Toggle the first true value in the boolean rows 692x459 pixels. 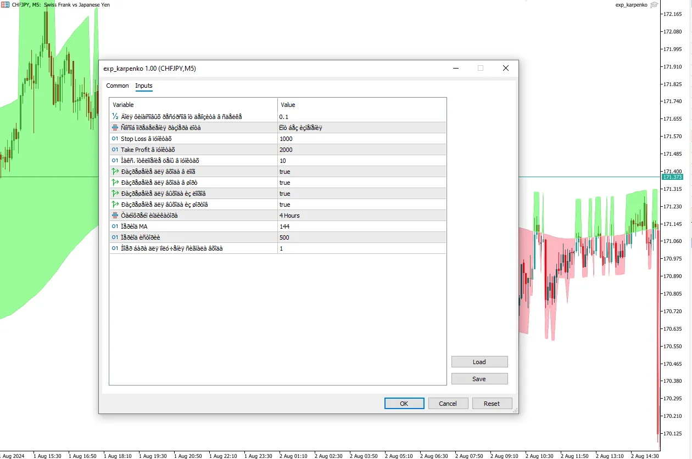[x=284, y=172]
